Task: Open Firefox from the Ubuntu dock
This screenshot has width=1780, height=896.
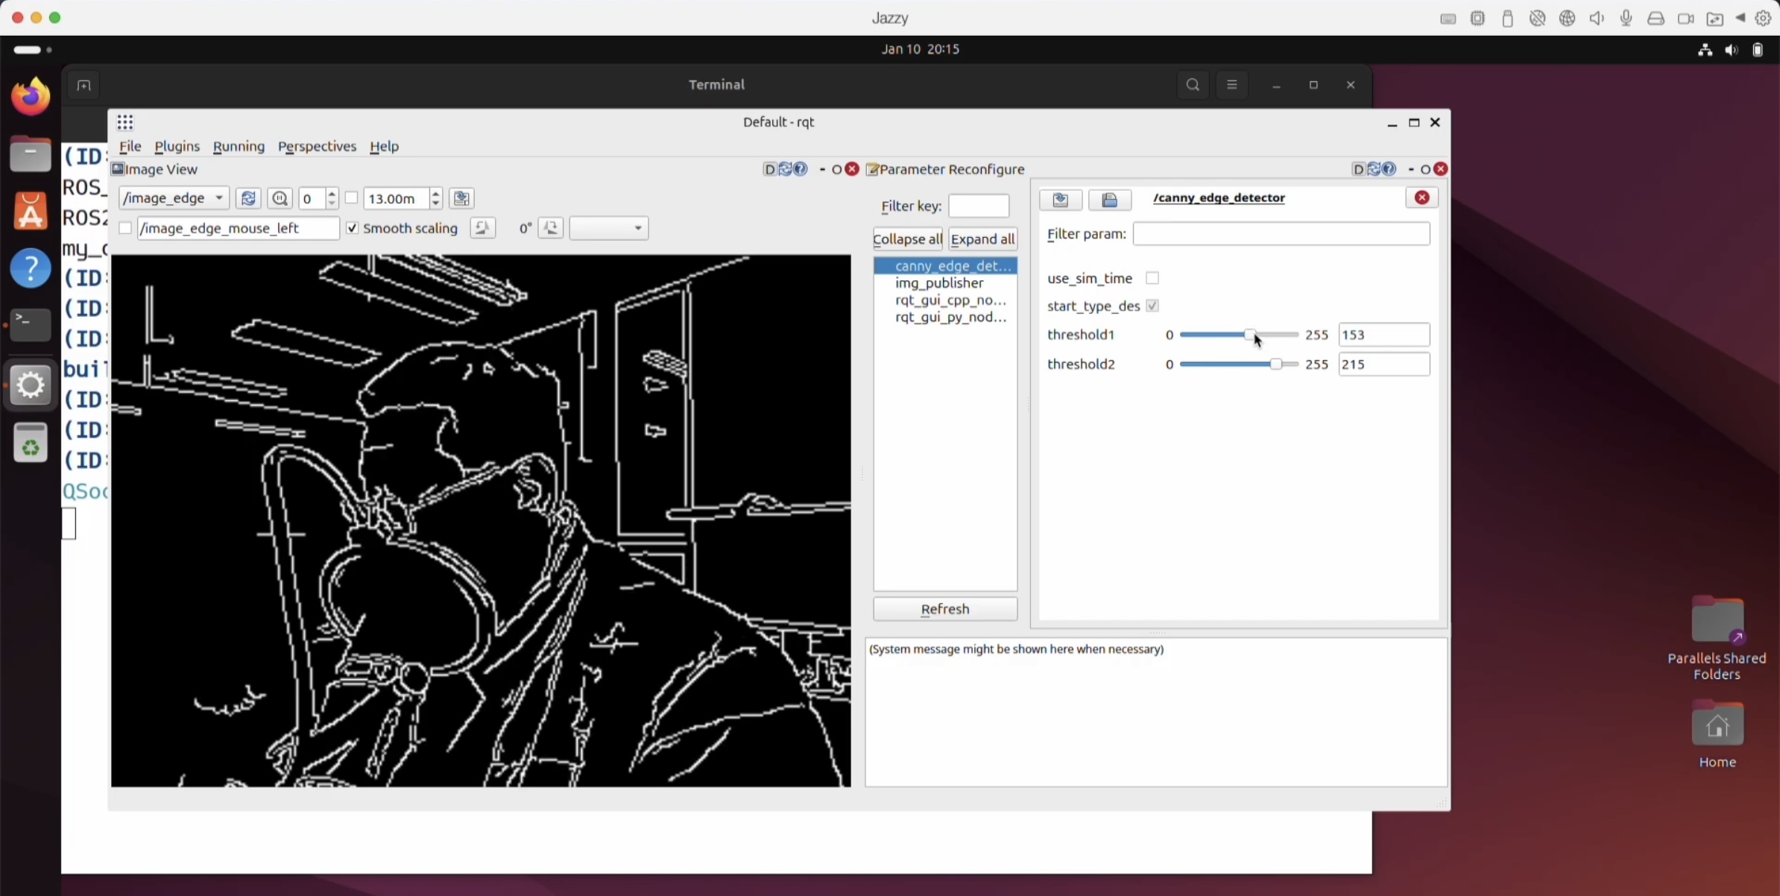Action: (31, 97)
